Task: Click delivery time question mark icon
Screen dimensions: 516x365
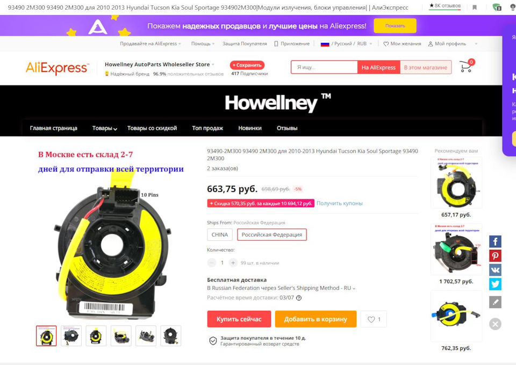Action: tap(299, 298)
